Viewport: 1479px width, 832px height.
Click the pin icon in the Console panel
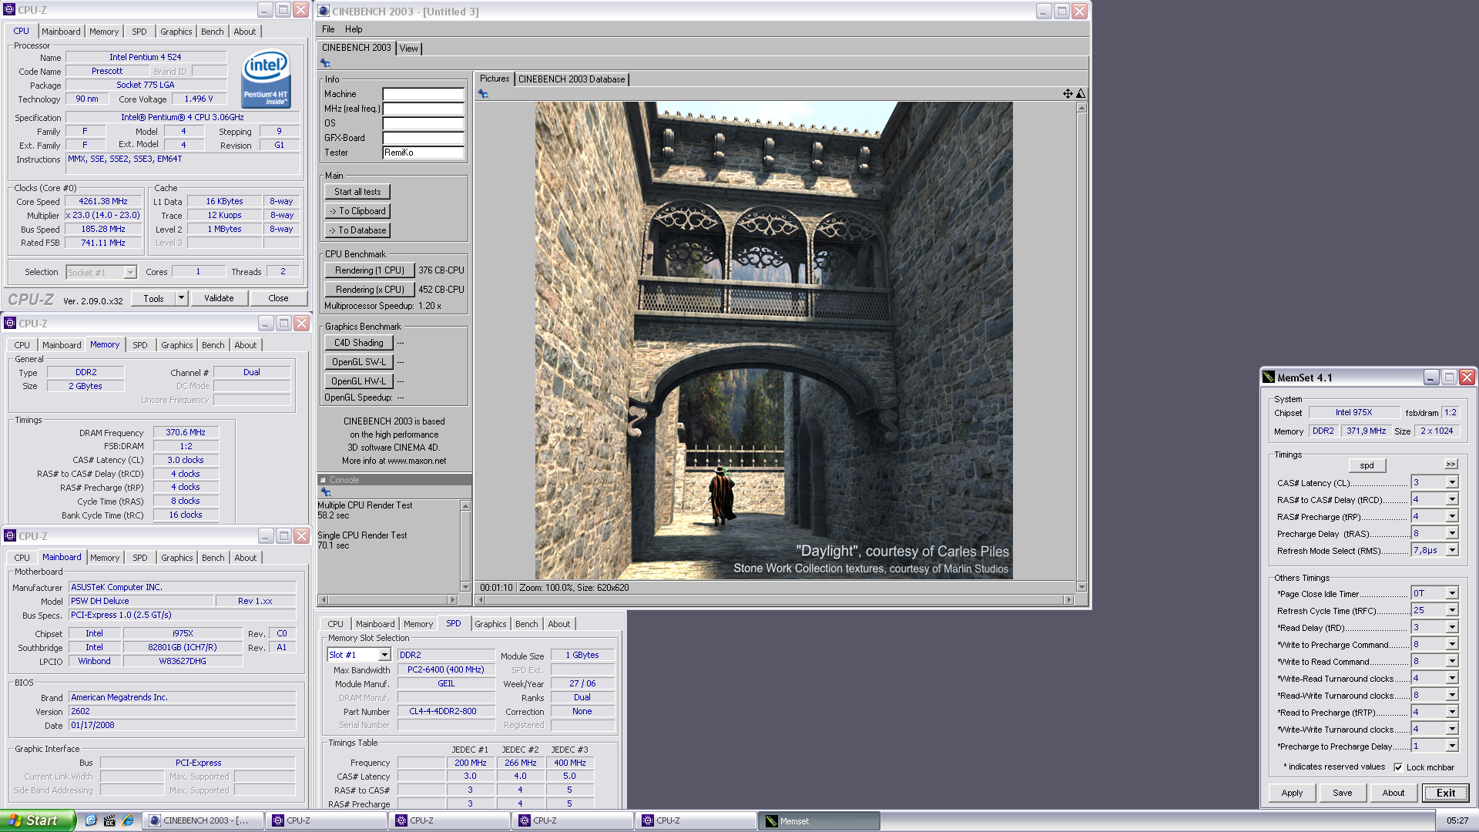coord(325,492)
